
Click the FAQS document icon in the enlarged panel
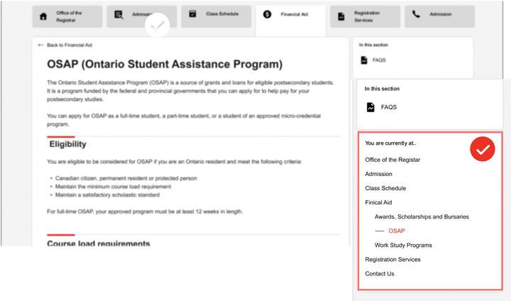coord(370,107)
